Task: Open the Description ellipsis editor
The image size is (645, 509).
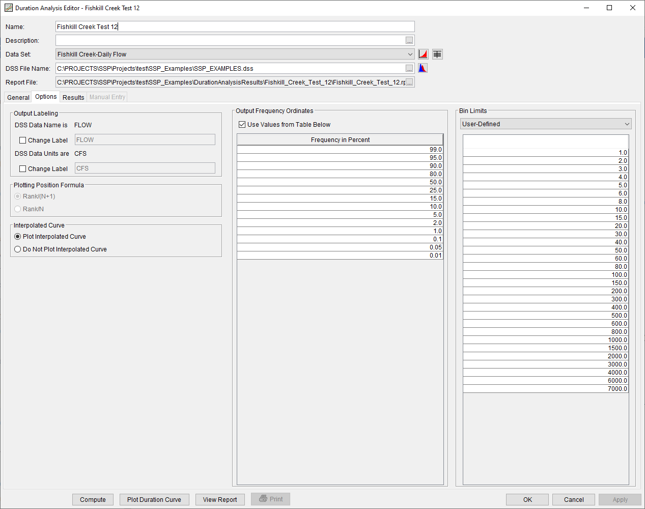Action: coord(409,40)
